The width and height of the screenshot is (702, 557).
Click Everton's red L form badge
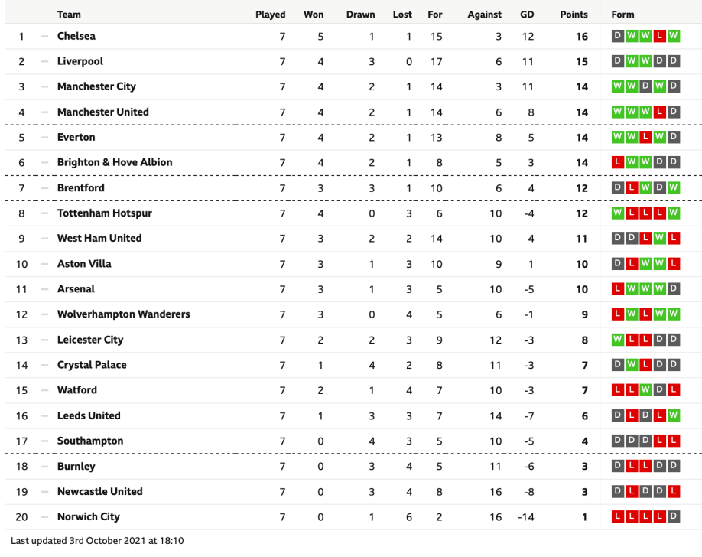[645, 137]
